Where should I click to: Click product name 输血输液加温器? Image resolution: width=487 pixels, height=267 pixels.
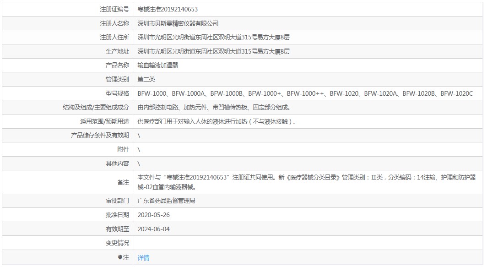pyautogui.click(x=158, y=65)
